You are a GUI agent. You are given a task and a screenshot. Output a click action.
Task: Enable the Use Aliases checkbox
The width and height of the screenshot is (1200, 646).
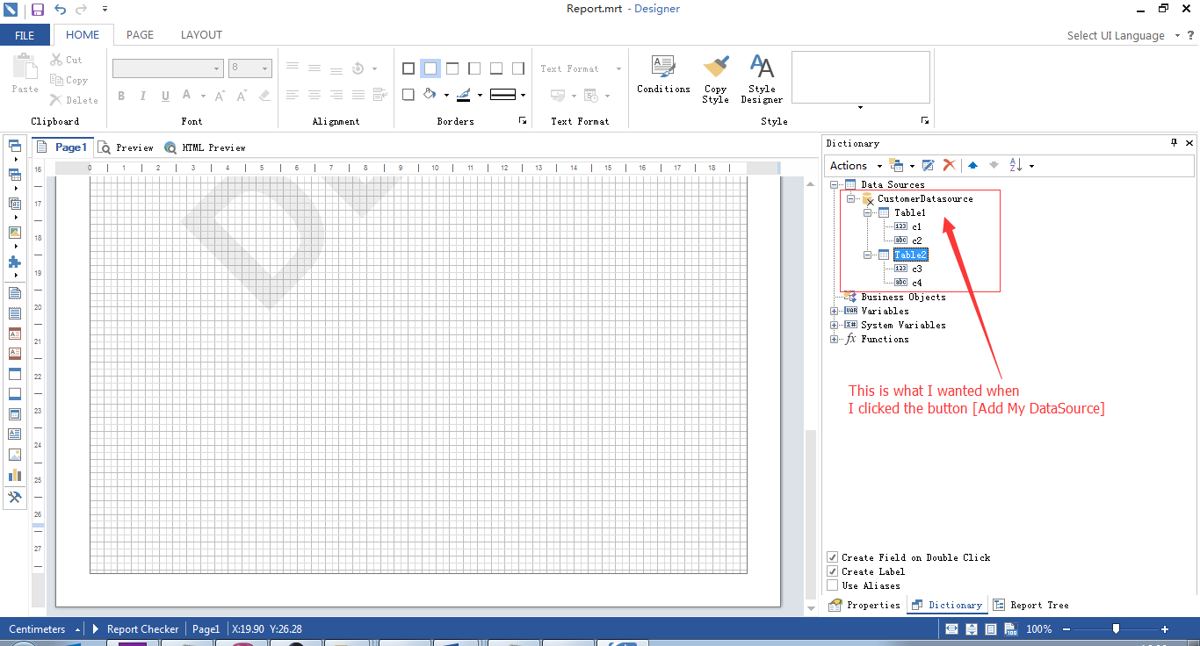click(x=833, y=585)
